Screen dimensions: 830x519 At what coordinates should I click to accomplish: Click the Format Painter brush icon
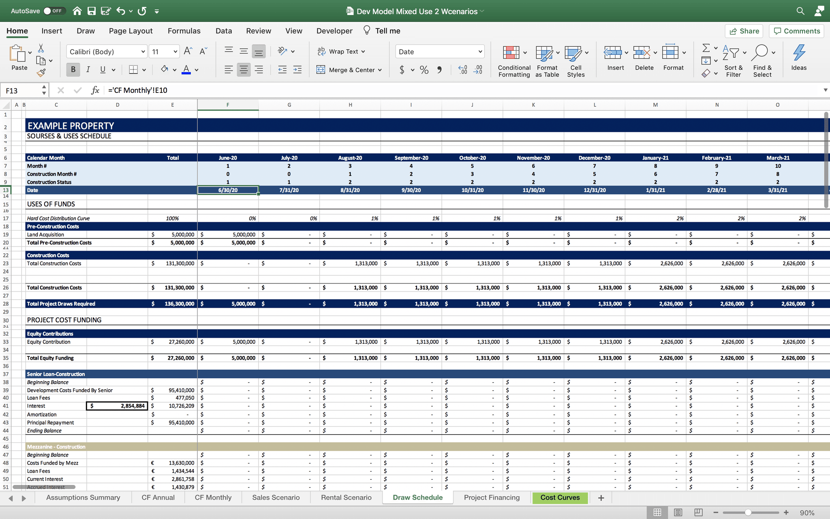[41, 73]
